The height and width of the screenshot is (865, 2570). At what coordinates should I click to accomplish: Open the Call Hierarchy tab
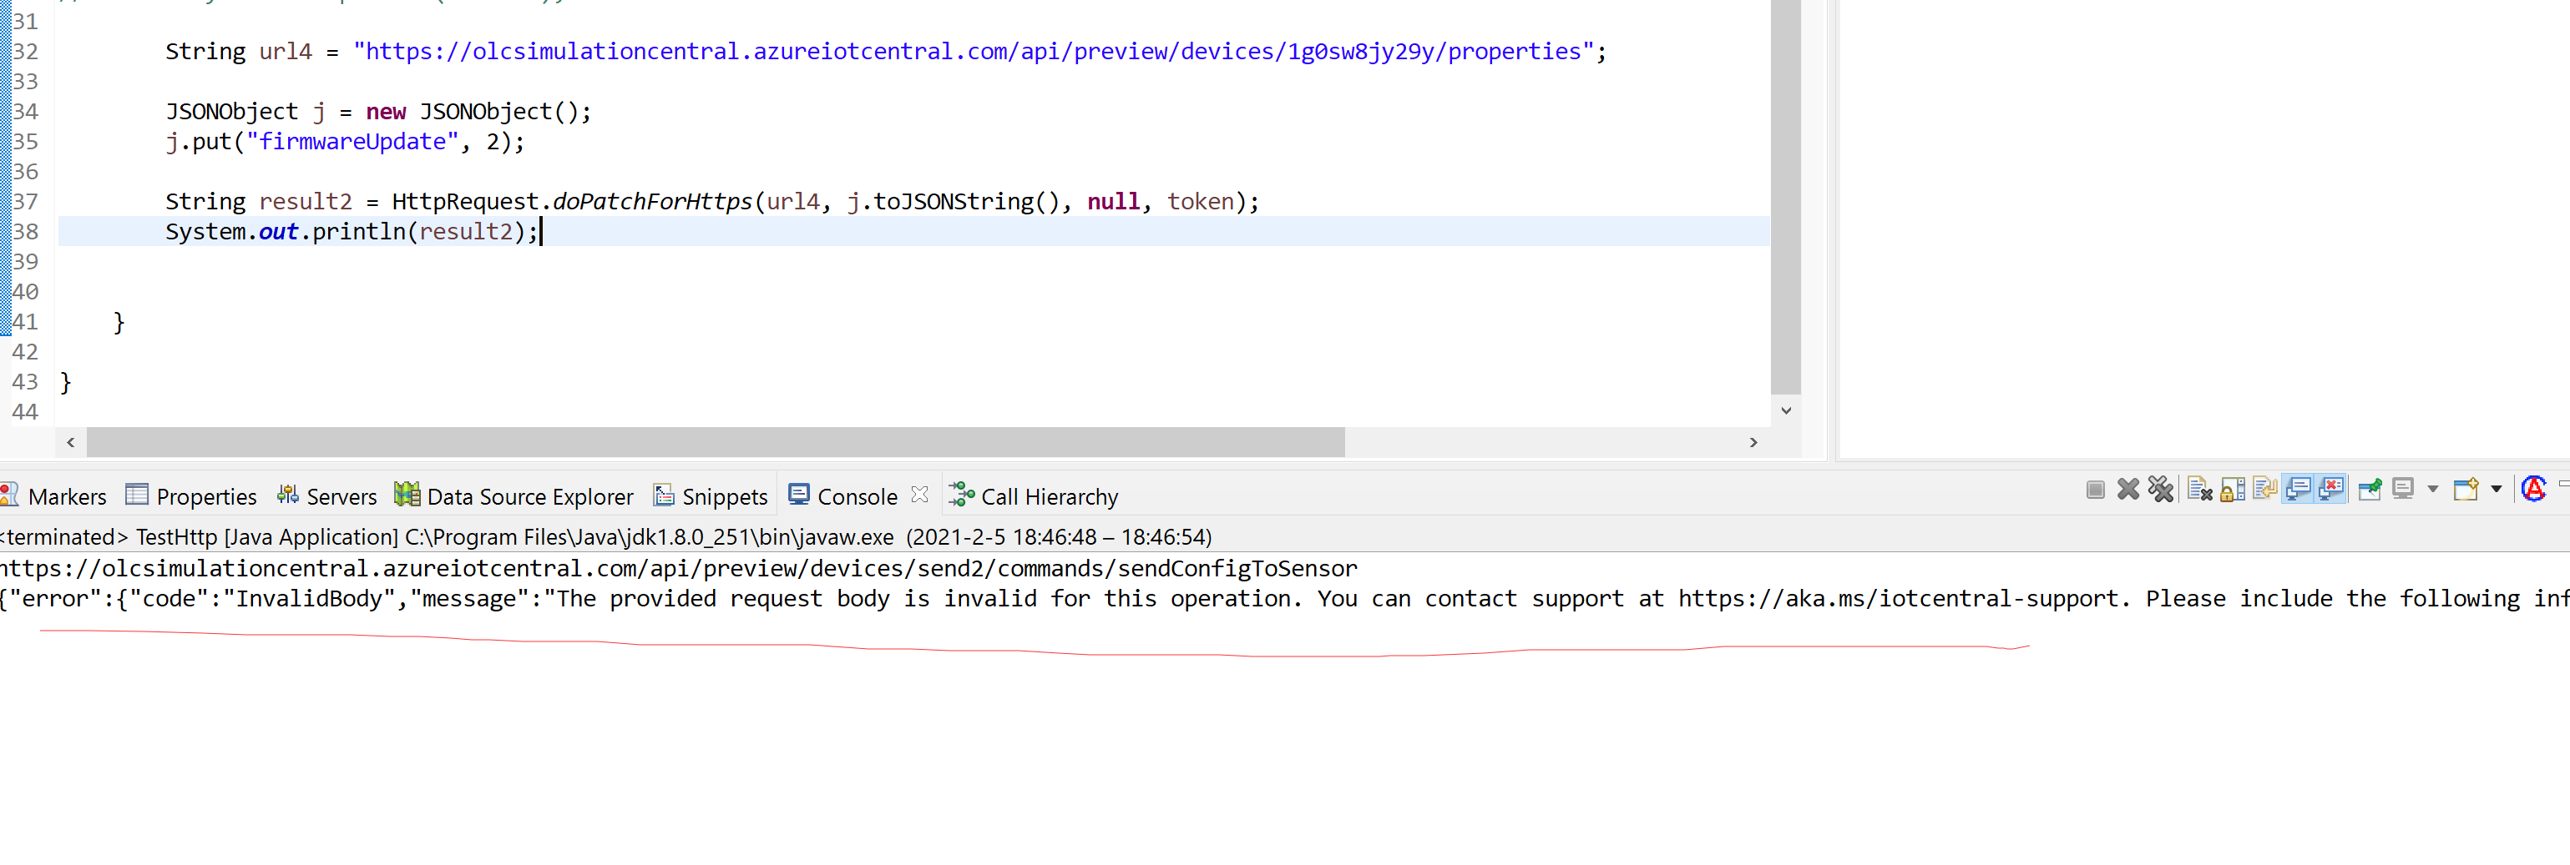tap(1034, 496)
